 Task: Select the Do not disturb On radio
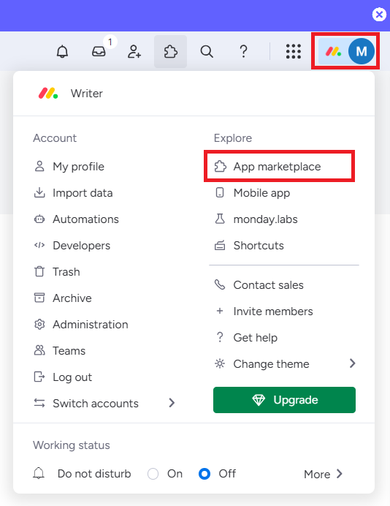tap(153, 474)
